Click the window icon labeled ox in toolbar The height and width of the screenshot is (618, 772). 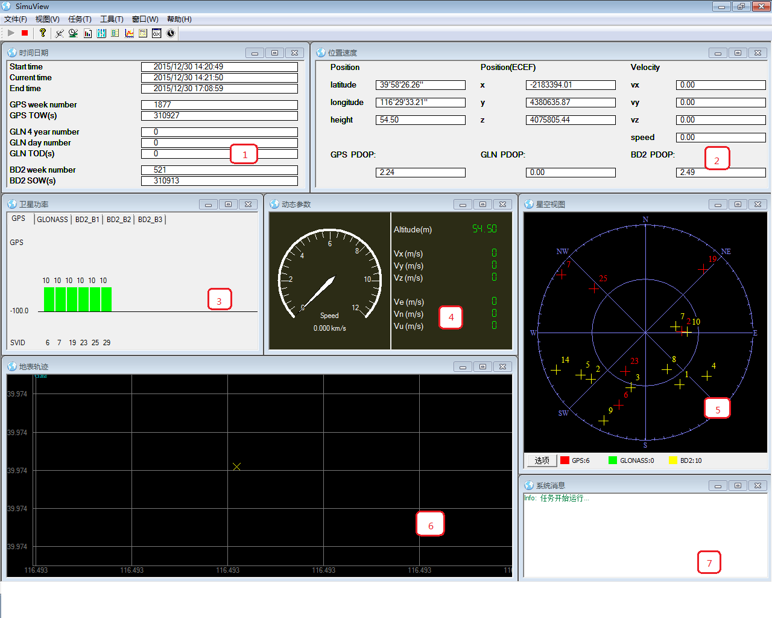[157, 33]
